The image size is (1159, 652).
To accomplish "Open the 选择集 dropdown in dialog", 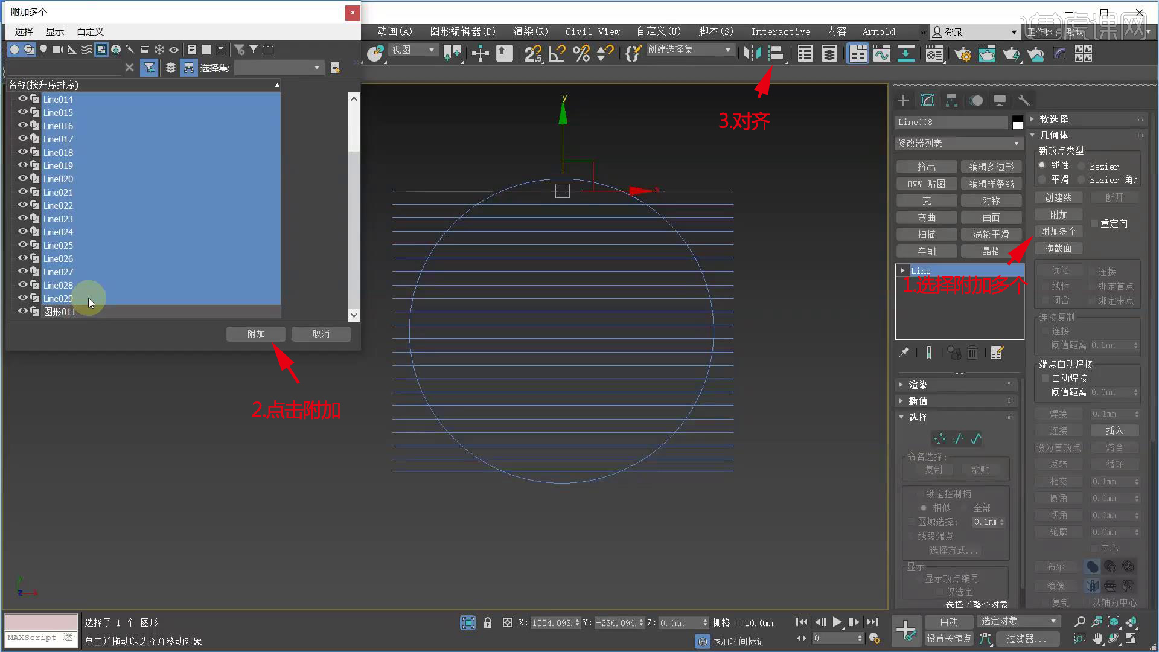I will click(x=278, y=68).
